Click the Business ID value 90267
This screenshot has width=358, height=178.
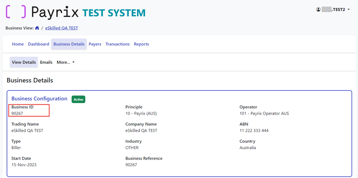pos(17,113)
